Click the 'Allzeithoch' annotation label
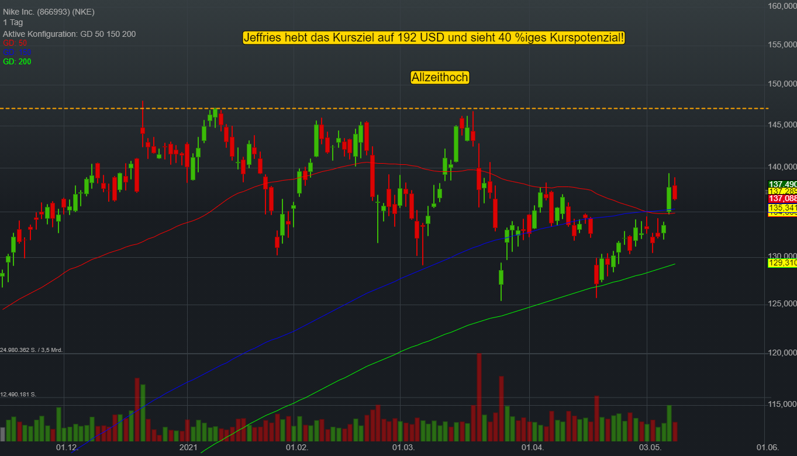The image size is (797, 456). [440, 77]
